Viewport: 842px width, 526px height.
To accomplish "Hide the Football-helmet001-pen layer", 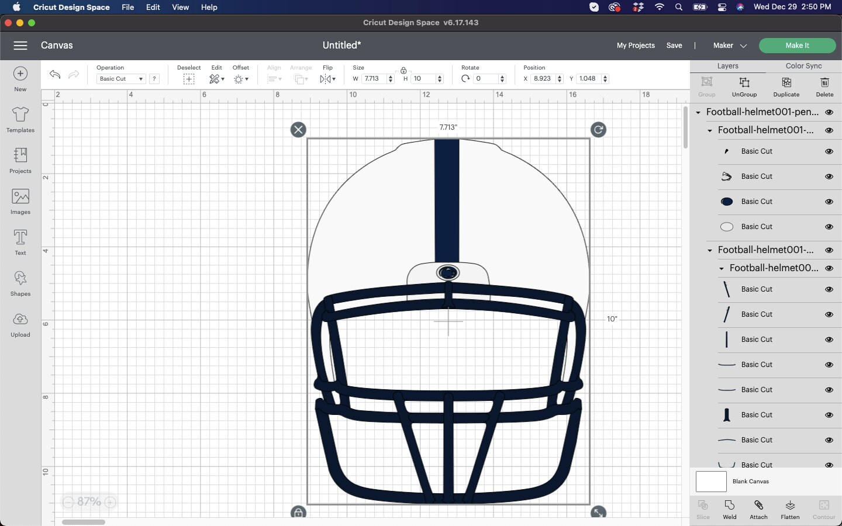I will point(830,112).
